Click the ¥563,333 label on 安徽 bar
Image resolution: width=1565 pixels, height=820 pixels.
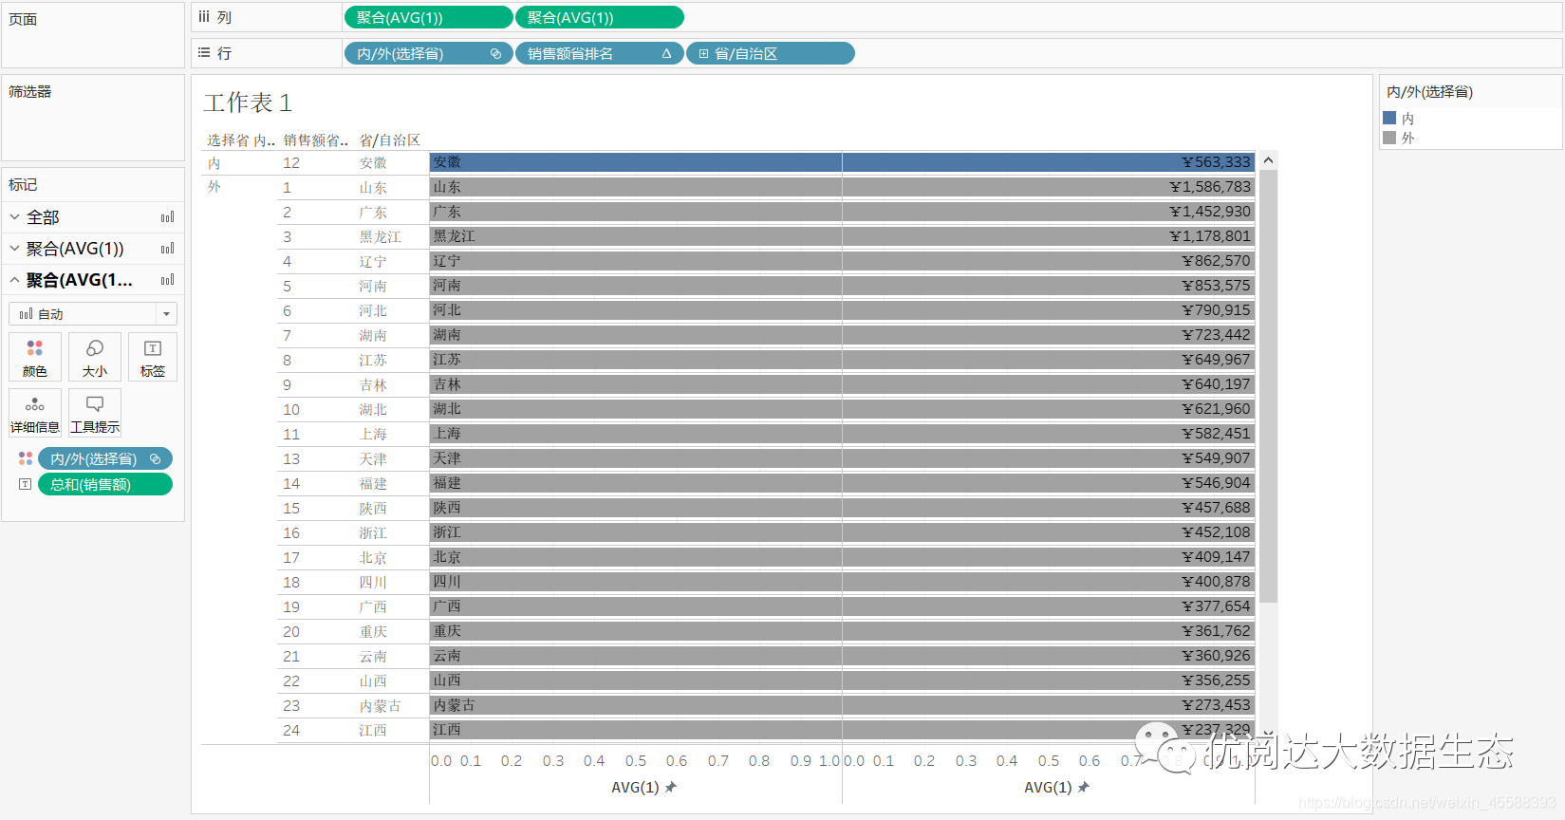[1217, 162]
